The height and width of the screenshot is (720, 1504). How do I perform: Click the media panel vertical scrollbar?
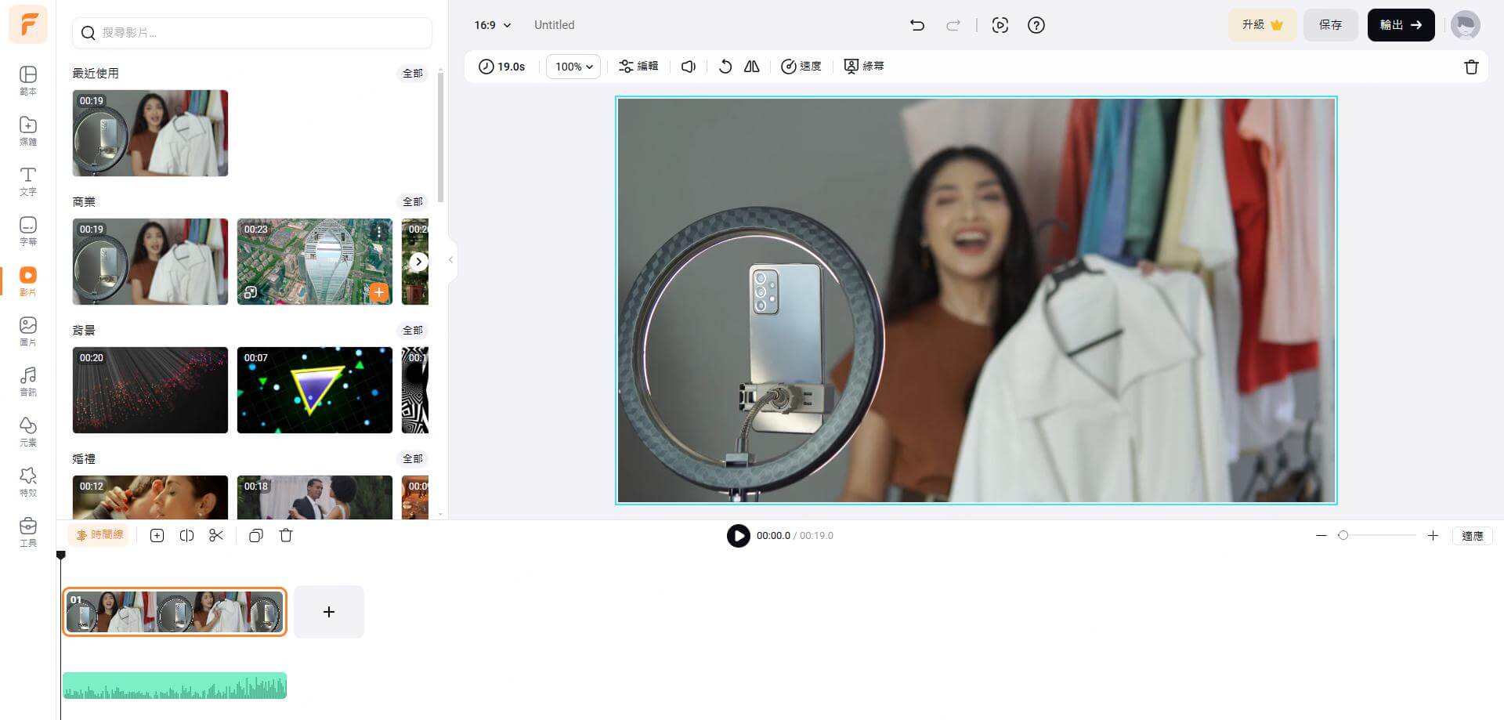[440, 137]
